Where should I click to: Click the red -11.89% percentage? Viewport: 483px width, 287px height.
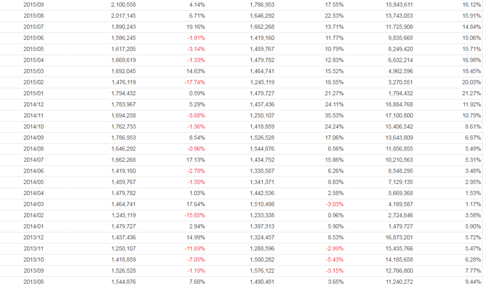[x=194, y=248]
